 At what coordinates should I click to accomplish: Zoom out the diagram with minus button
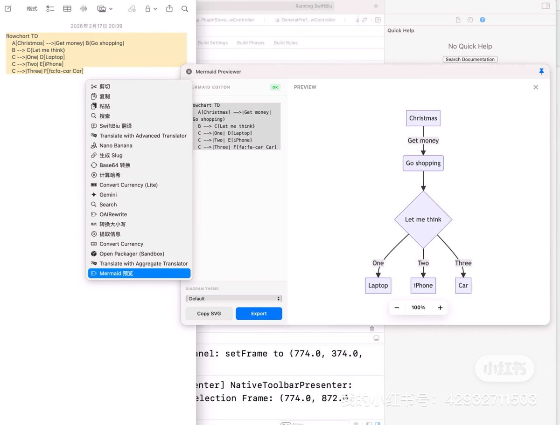click(x=397, y=308)
